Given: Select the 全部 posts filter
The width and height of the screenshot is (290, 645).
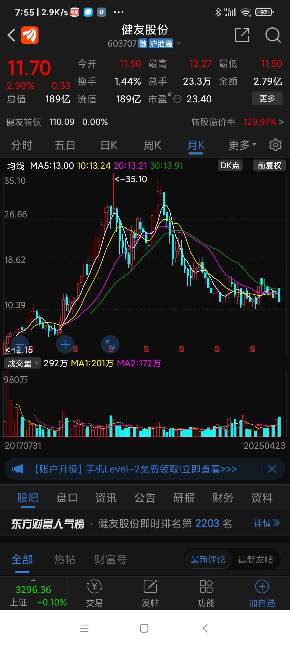Looking at the screenshot, I should click(22, 560).
